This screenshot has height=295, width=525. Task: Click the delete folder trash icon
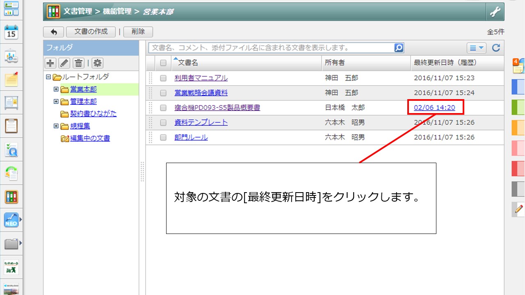click(x=78, y=63)
